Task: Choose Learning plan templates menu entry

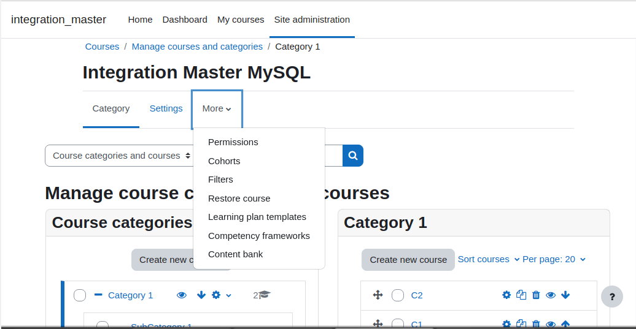Action: tap(257, 217)
